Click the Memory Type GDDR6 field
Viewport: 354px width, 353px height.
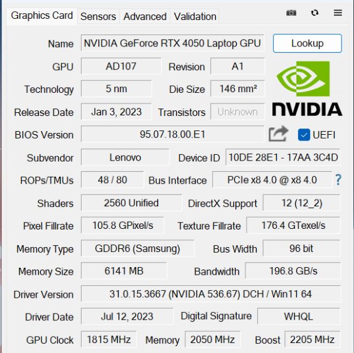pyautogui.click(x=137, y=248)
